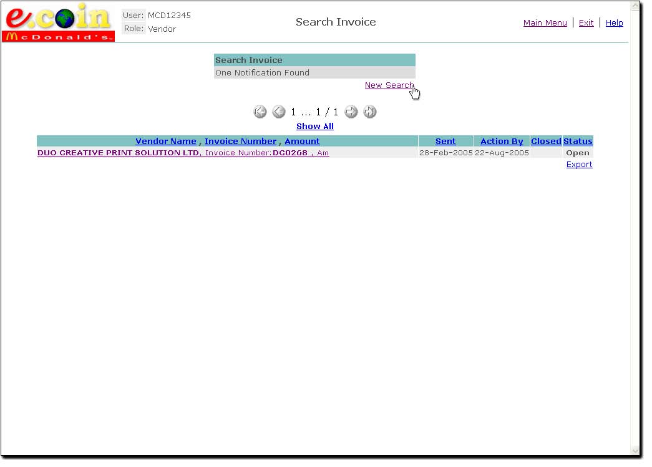Click Exit in top navigation
This screenshot has height=467, width=652.
coord(586,23)
